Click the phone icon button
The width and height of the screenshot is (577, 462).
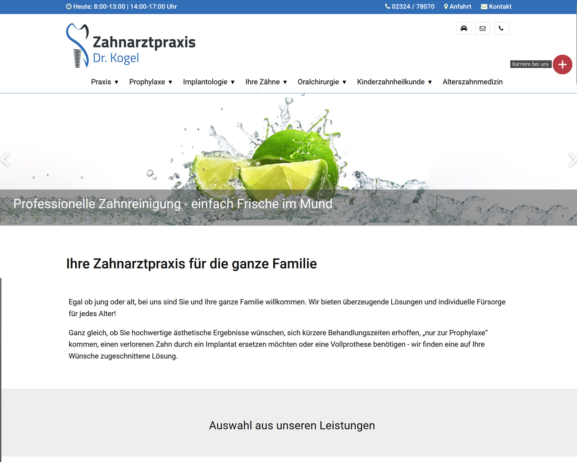(501, 28)
